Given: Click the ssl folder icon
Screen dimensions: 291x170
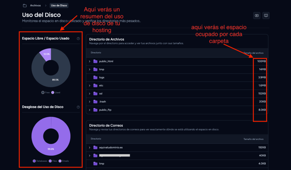Looking at the screenshot, I should point(95,93).
